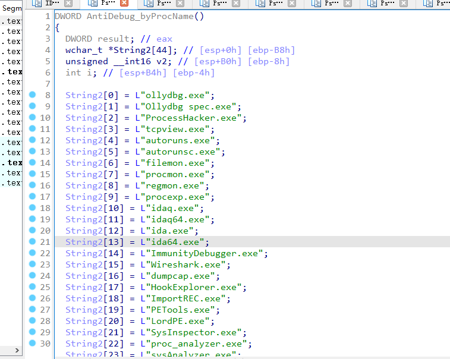Image resolution: width=450 pixels, height=359 pixels.
Task: Toggle breakpoint dot on line 9
Action: click(x=33, y=106)
